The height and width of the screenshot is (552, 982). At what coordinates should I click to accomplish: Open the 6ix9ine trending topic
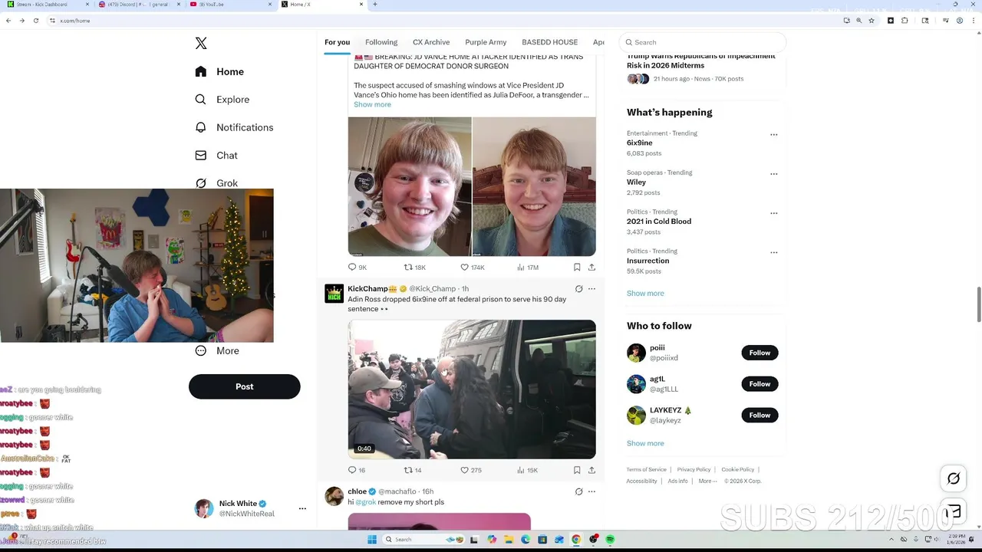[x=640, y=143]
